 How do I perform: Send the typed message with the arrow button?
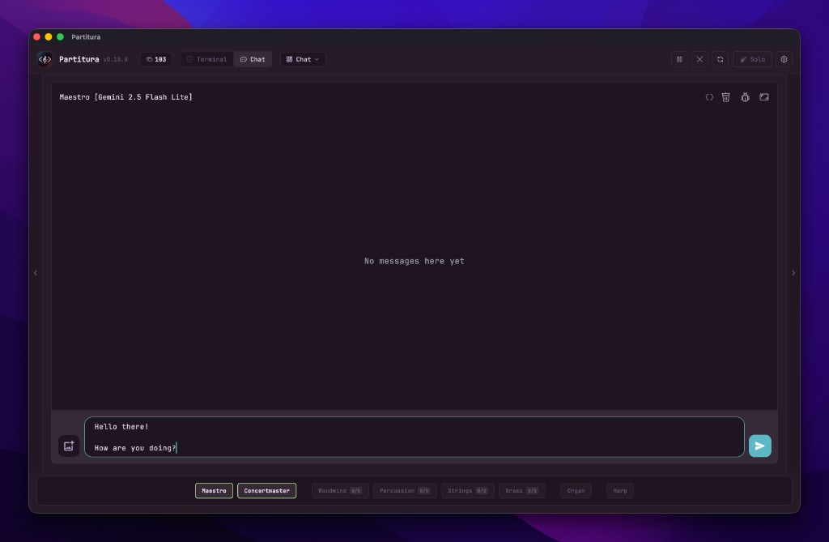tap(759, 446)
